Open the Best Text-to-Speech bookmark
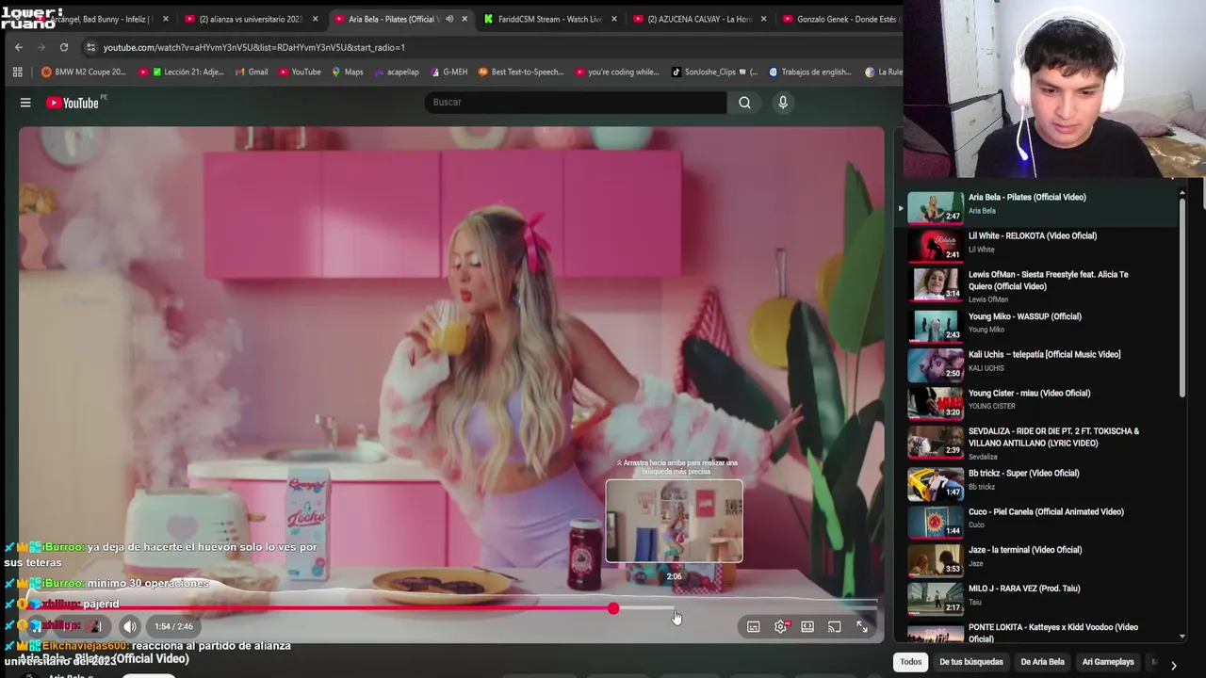 (x=521, y=72)
